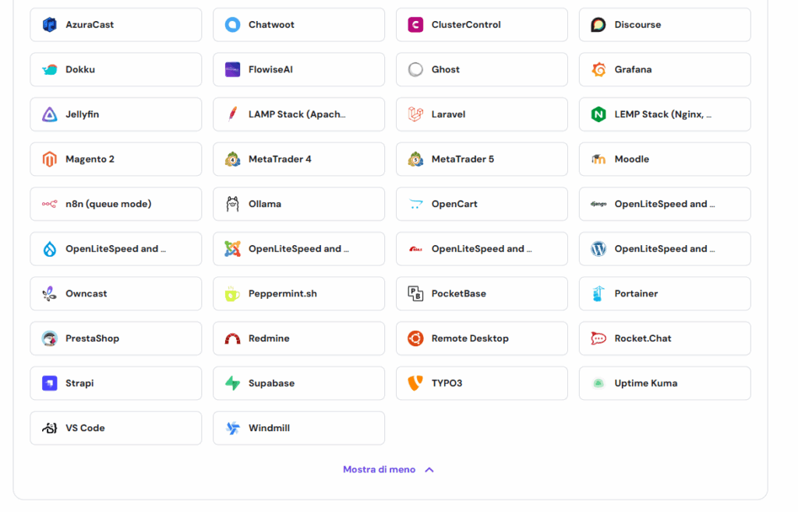Collapse list with Mostra di meno
798x512 pixels.
pyautogui.click(x=388, y=469)
